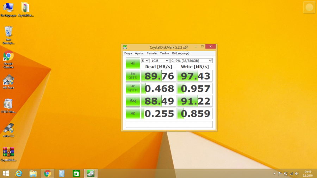
Task: Open Geri Dönüşüm recycle bin icon
Action: point(8,35)
